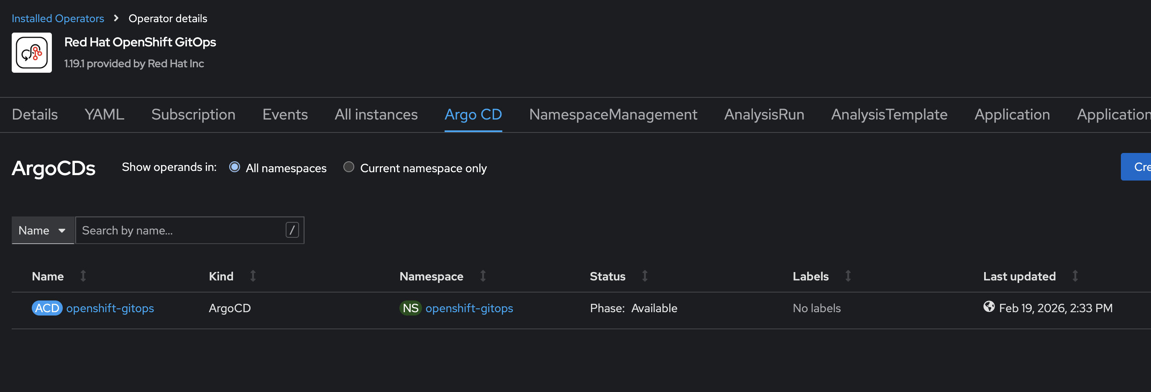The image size is (1151, 392).
Task: Follow the Installed Operators breadcrumb link
Action: pyautogui.click(x=58, y=18)
